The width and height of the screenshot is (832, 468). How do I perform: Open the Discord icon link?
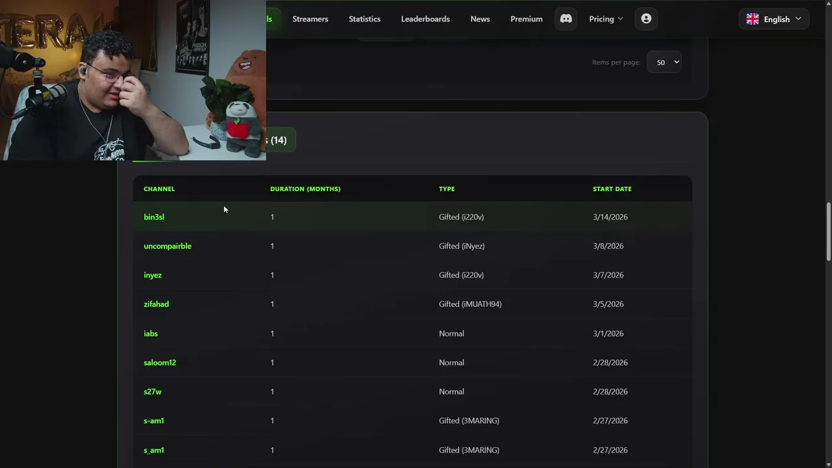pos(566,19)
